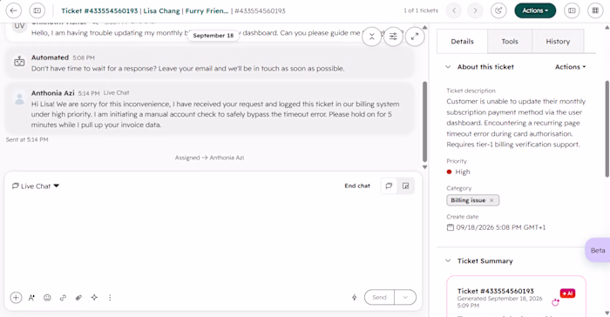Click the September 18 date pill

(213, 36)
